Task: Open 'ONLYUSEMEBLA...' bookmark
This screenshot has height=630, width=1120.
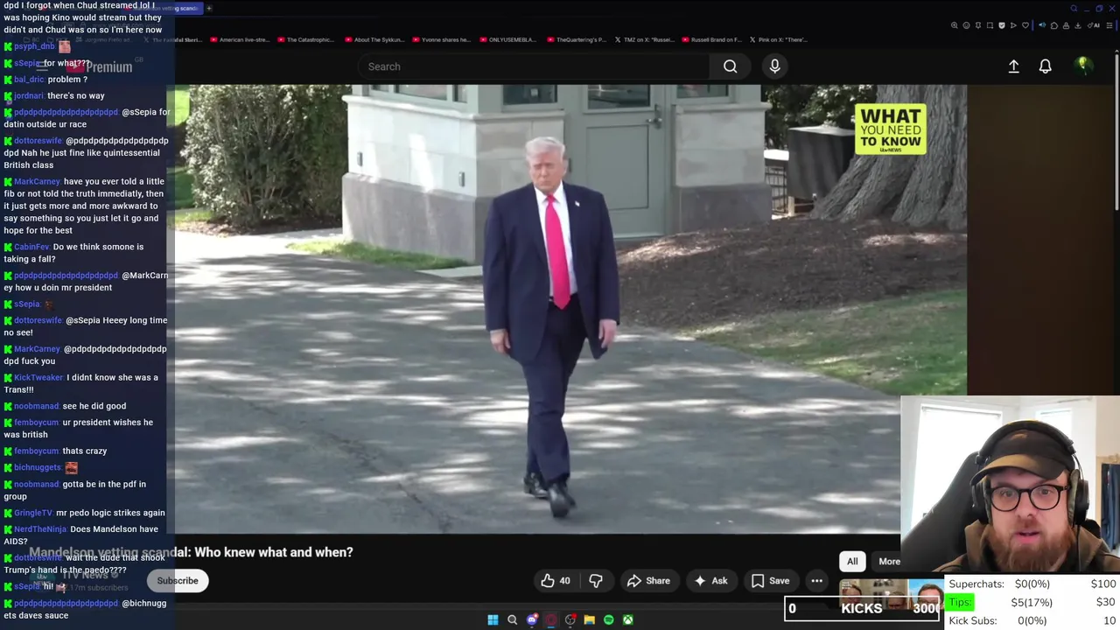Action: tap(507, 39)
